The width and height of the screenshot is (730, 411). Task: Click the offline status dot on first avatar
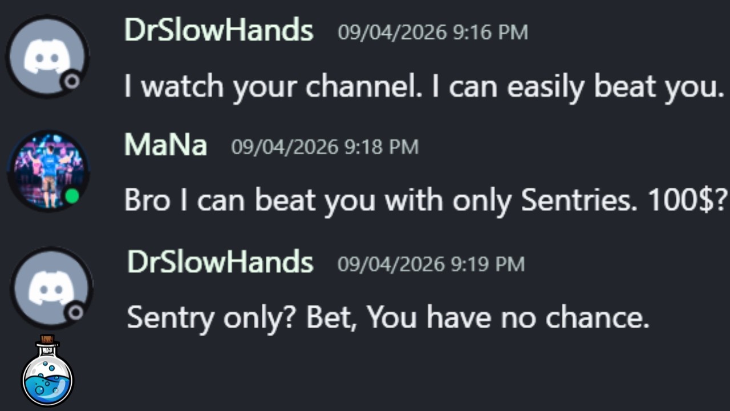click(x=72, y=81)
